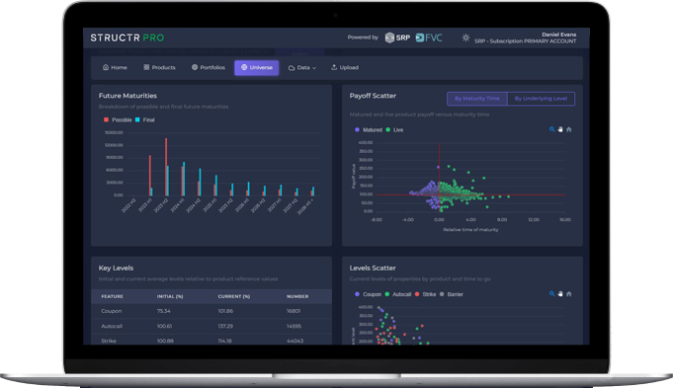Open Daniel Evans account menu
The height and width of the screenshot is (388, 673).
[526, 38]
